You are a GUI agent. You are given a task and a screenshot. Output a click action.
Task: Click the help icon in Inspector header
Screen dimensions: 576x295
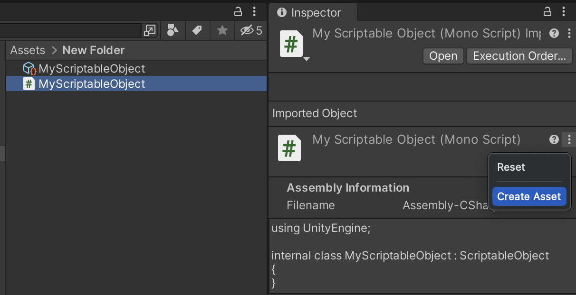[x=554, y=34]
